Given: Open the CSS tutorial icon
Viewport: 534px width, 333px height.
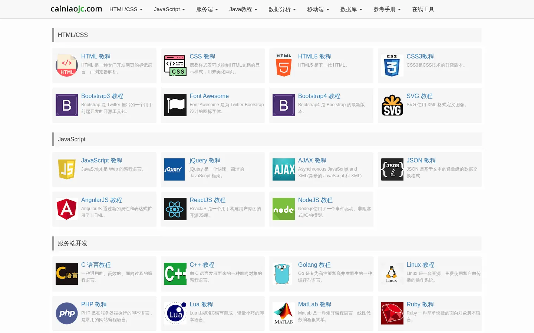Looking at the screenshot, I should pos(175,65).
